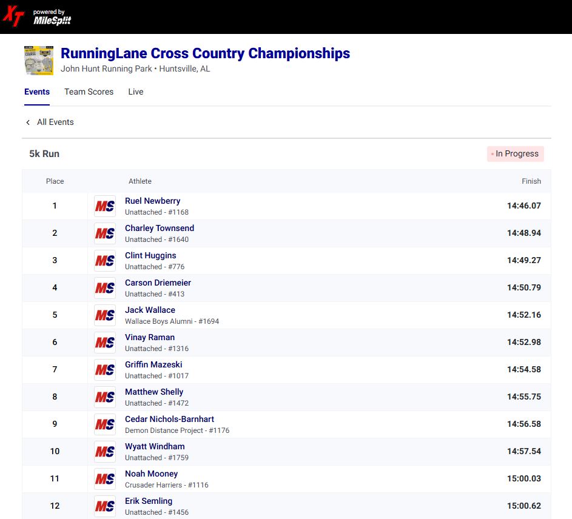Open athlete Noah Mooney's profile
Viewport: 572px width, 519px height.
pos(152,474)
